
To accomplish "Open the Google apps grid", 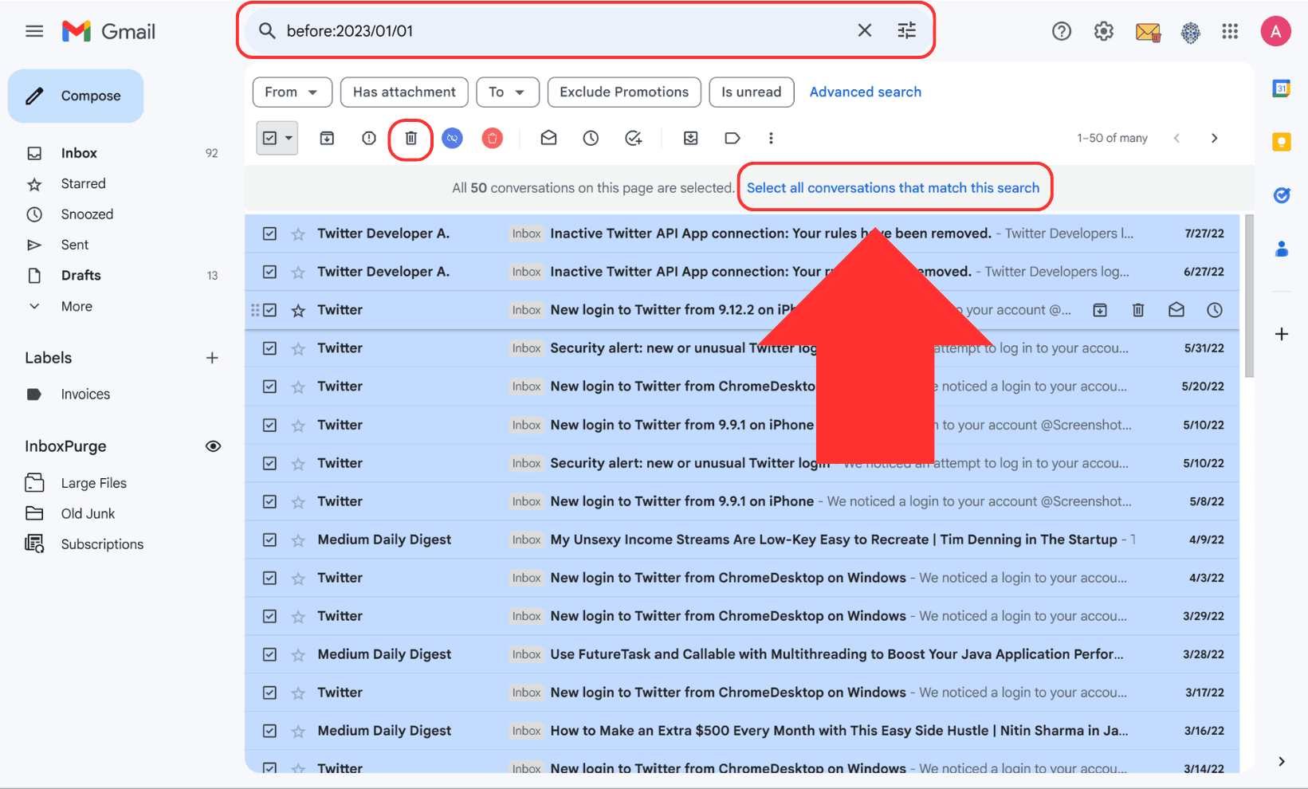I will 1230,31.
